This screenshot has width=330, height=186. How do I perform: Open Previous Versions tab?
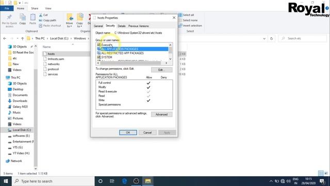point(139,26)
